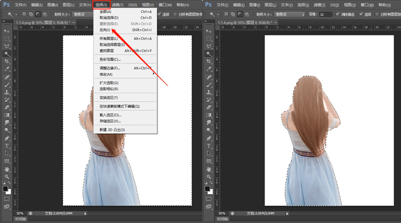Screen dimensions: 401x223
Task: Expand the Modify (修改) submenu
Action: point(125,74)
